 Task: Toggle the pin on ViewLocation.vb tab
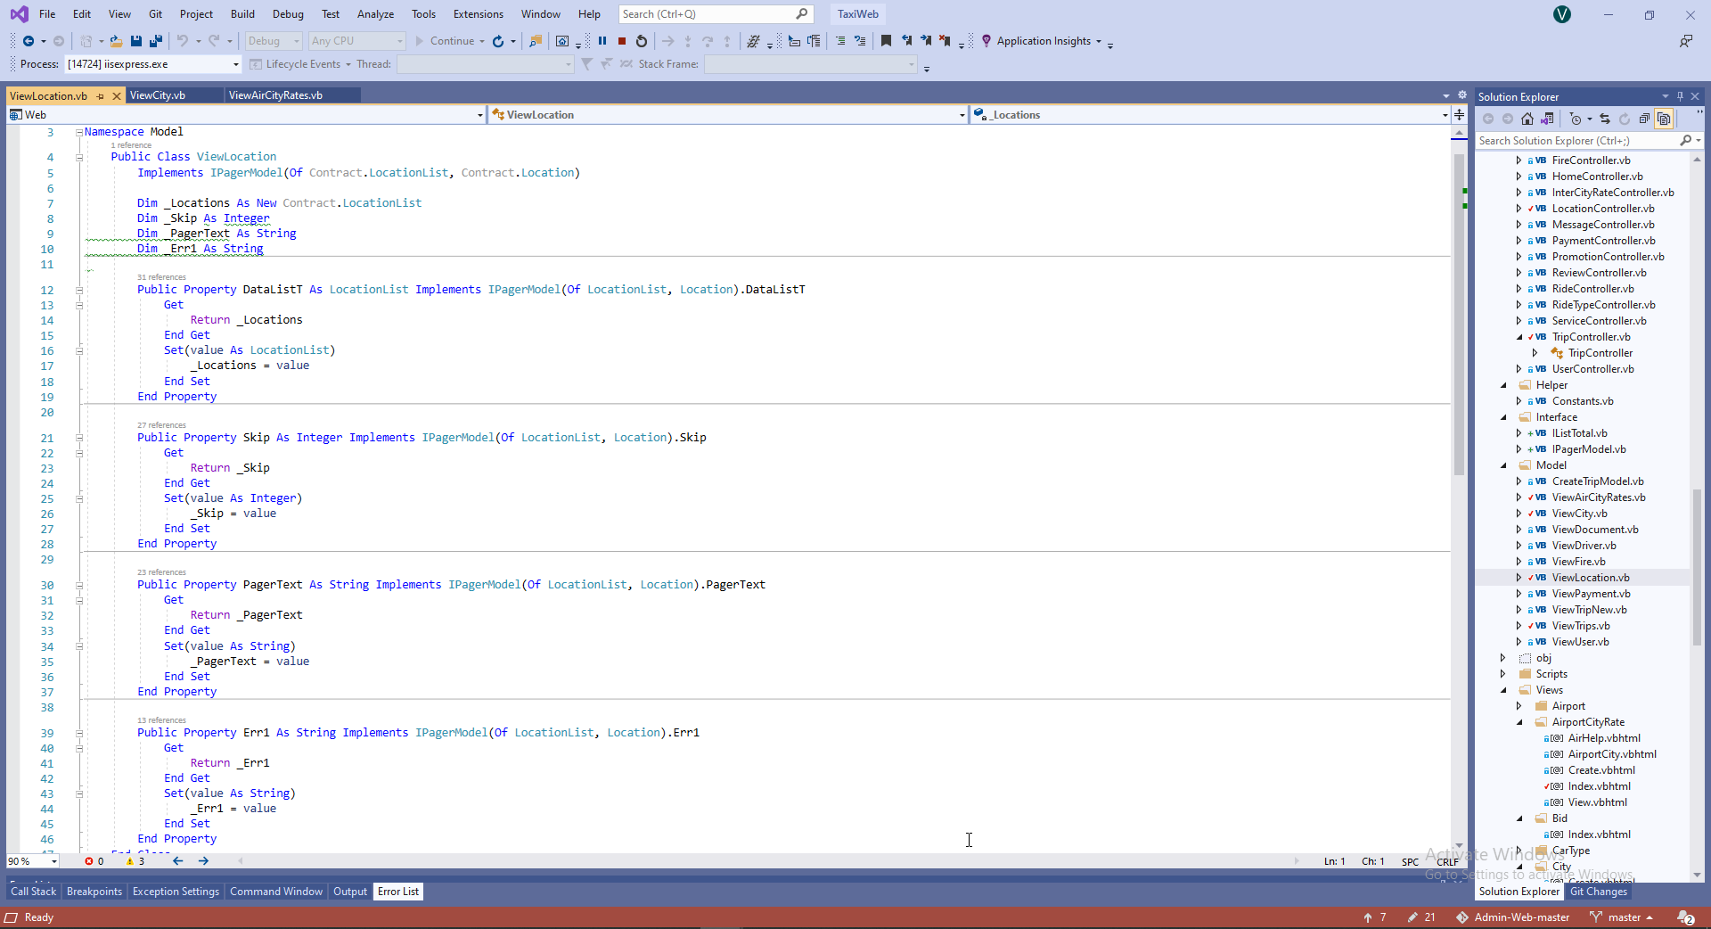[101, 96]
